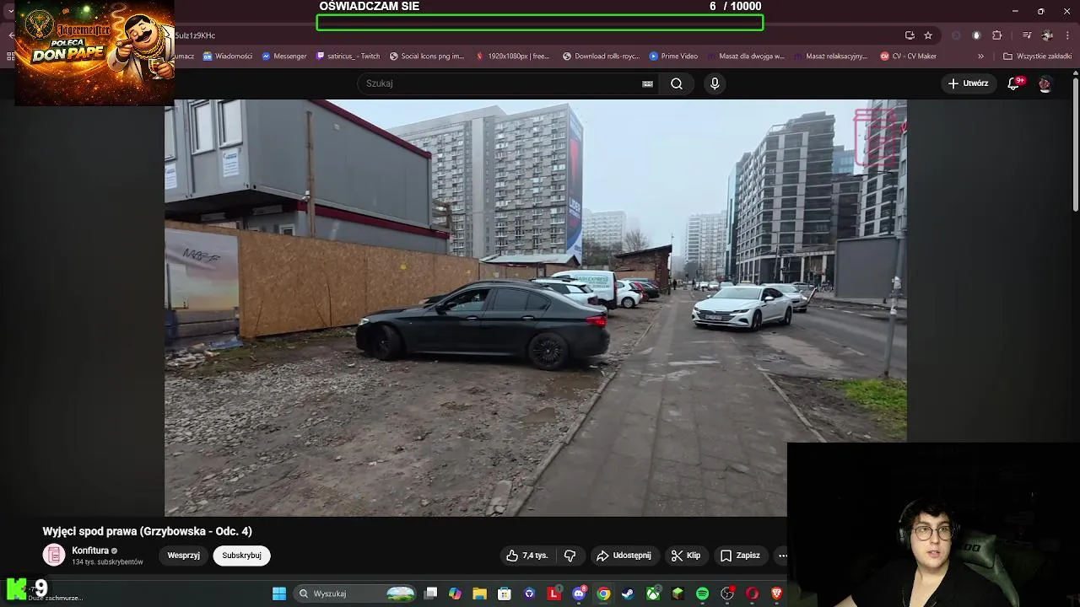Open Brave browser from the taskbar
The width and height of the screenshot is (1080, 607).
pyautogui.click(x=776, y=594)
